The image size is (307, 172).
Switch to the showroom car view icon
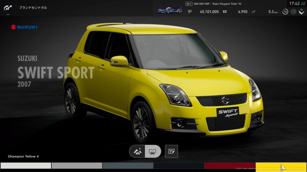(153, 151)
